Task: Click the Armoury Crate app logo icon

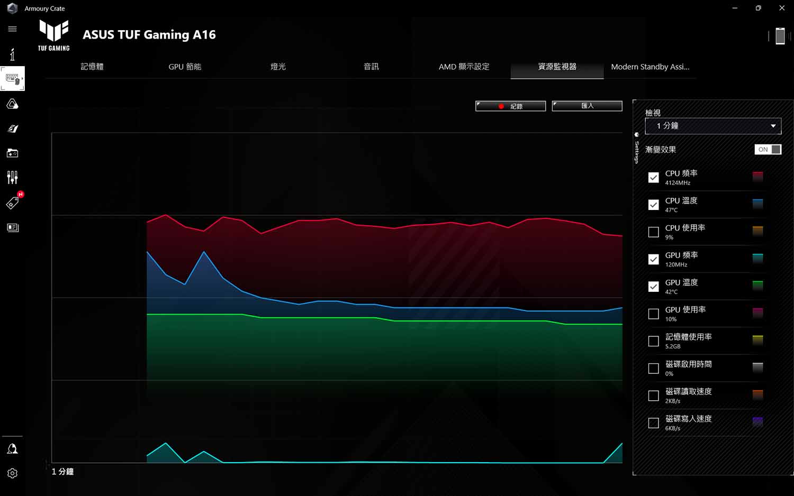Action: [x=12, y=8]
